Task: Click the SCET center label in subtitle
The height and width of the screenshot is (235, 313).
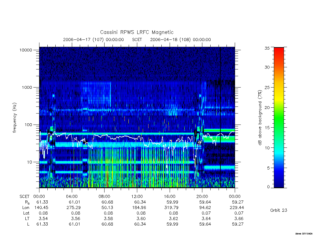Action: click(x=137, y=39)
